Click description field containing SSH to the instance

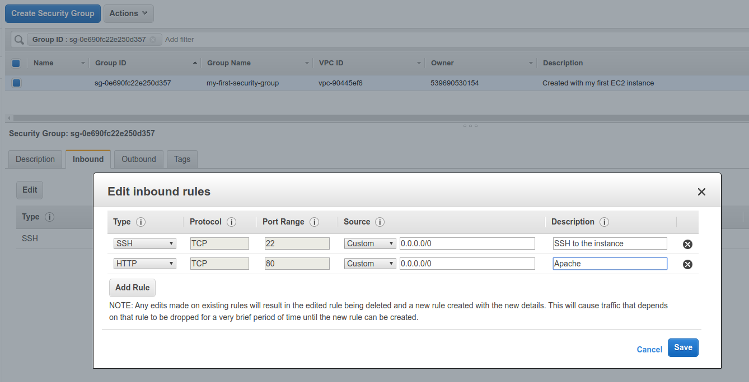coord(610,243)
